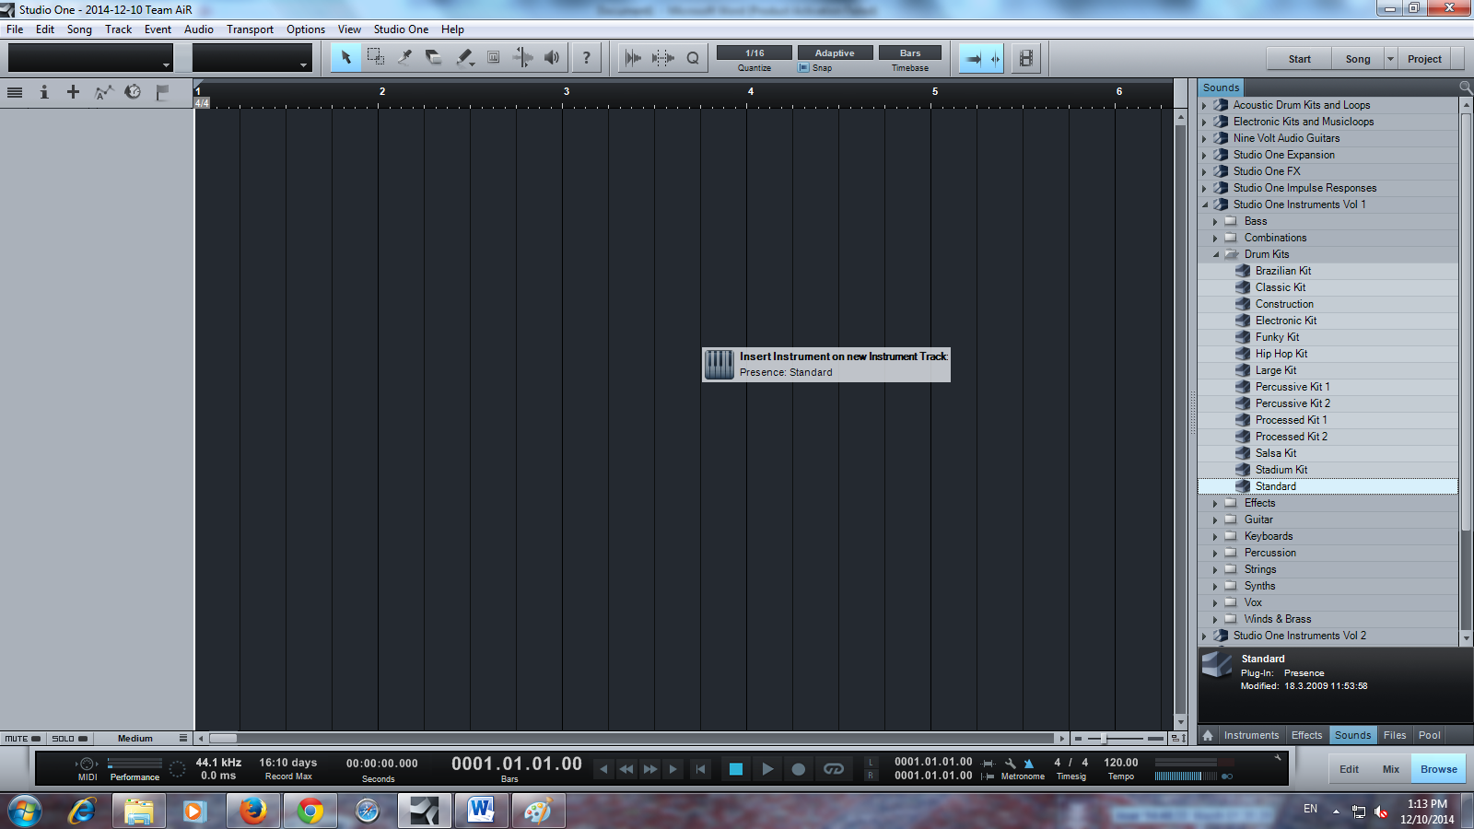Adjust the horizontal zoom slider
Image resolution: width=1474 pixels, height=829 pixels.
tap(1104, 739)
